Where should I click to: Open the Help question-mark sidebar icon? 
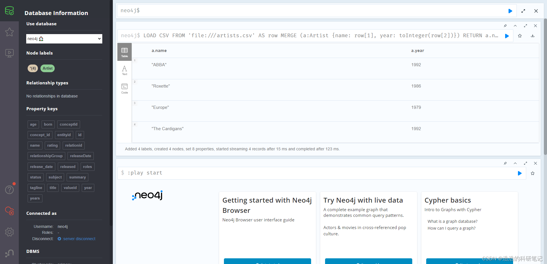click(x=9, y=190)
